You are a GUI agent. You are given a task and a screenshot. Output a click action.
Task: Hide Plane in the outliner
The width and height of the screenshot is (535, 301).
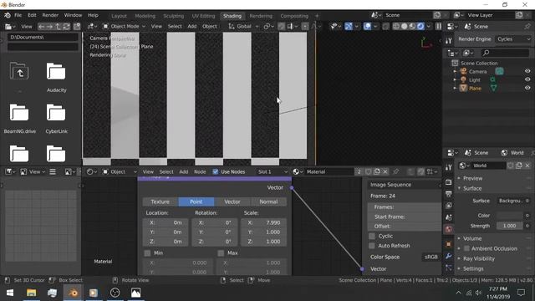[527, 88]
